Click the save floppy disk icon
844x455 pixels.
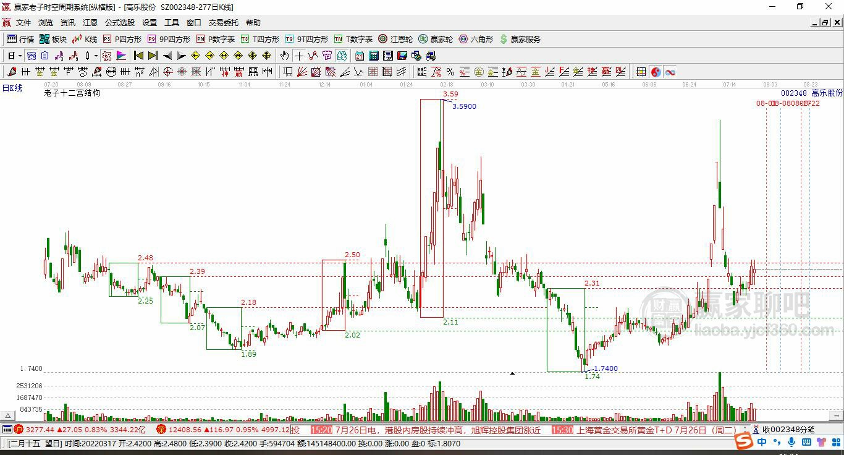pos(402,56)
